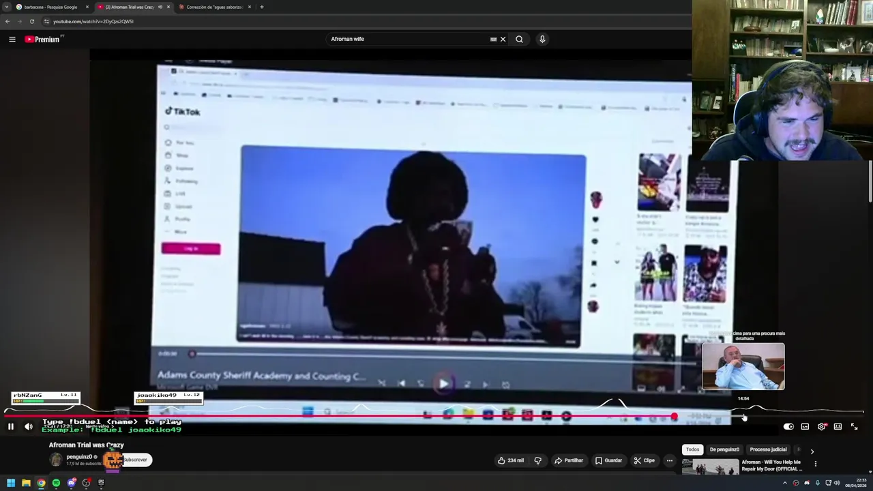Viewport: 873px width, 491px height.
Task: Dislike the video
Action: tap(537, 460)
